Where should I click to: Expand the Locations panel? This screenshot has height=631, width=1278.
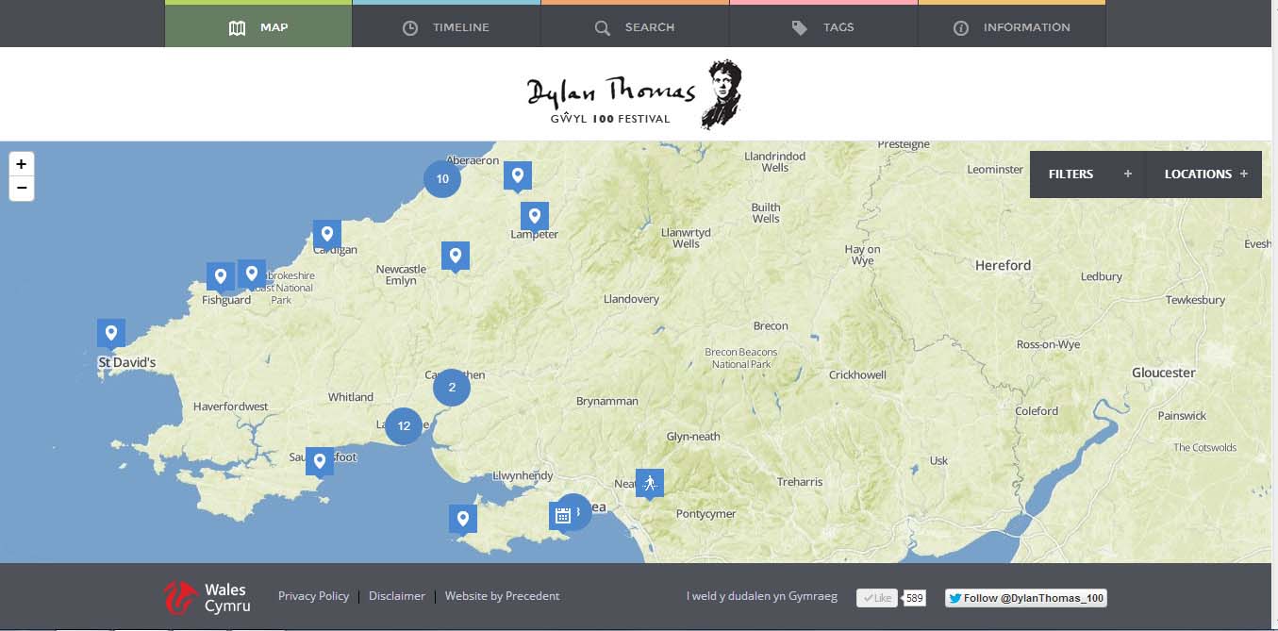point(1204,174)
